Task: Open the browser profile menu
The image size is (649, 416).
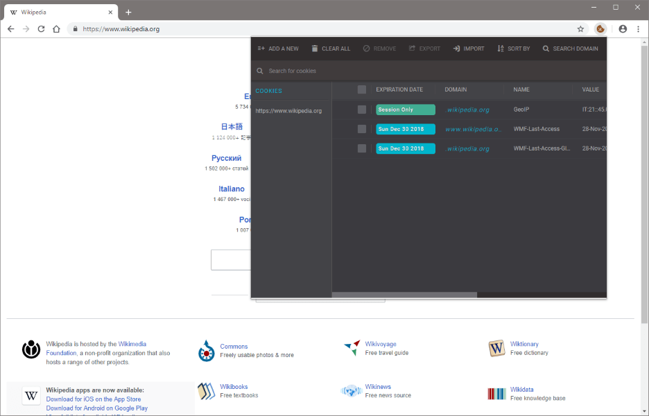Action: tap(622, 28)
